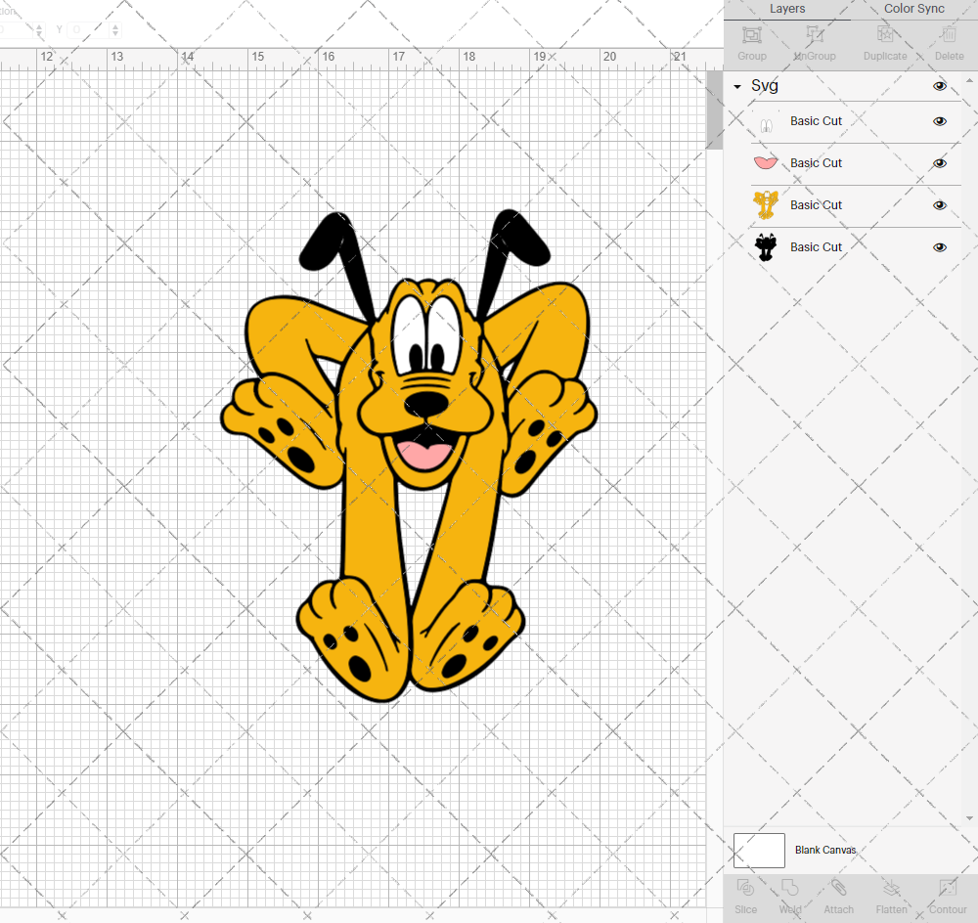Image resolution: width=978 pixels, height=923 pixels.
Task: Select the Svg group row label
Action: pyautogui.click(x=765, y=85)
